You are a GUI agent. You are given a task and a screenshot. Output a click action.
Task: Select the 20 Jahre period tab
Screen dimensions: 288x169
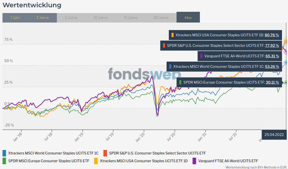coord(161,18)
